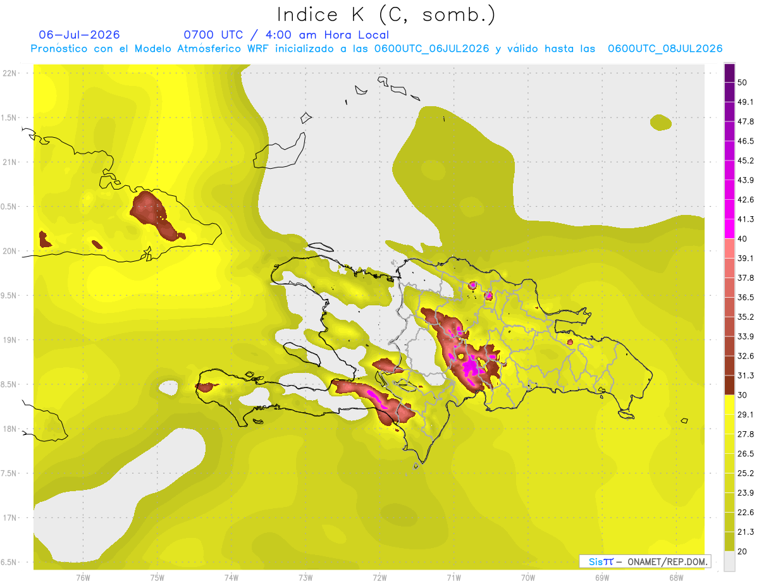This screenshot has width=759, height=586.
Task: Click the "18N" latitude label
Action: [x=11, y=429]
